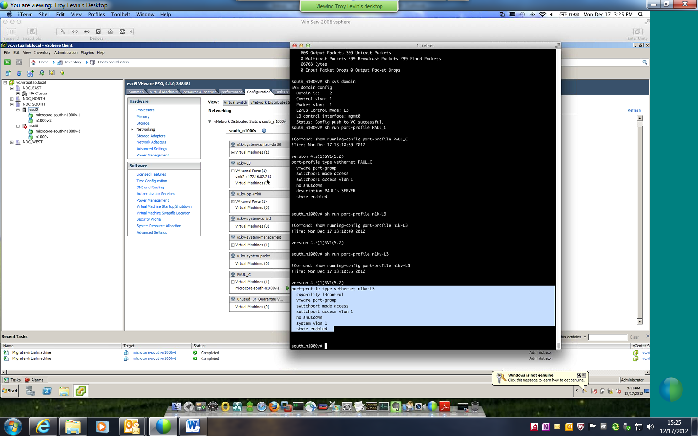Select the microcore-south-n1000v-1 VM in tree

[x=58, y=115]
